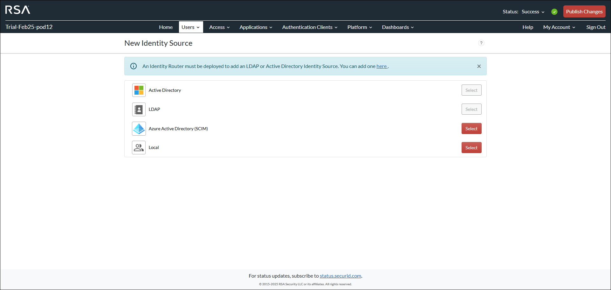Click the RSA logo
611x290 pixels.
[x=17, y=10]
